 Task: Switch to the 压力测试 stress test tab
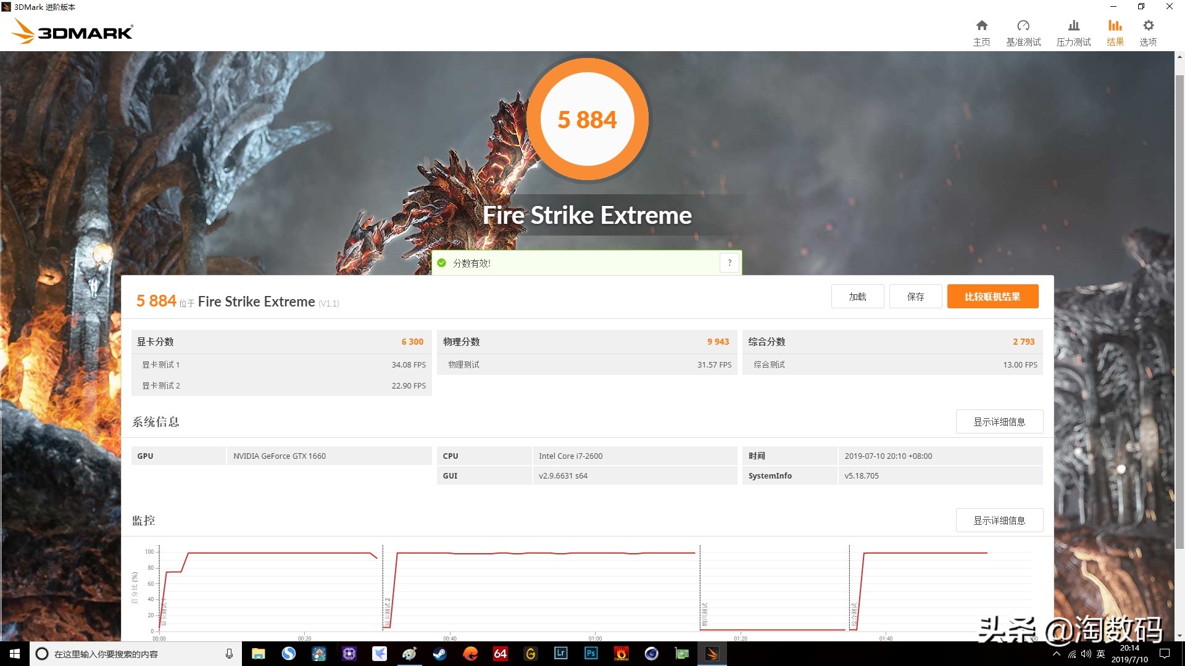(1073, 31)
